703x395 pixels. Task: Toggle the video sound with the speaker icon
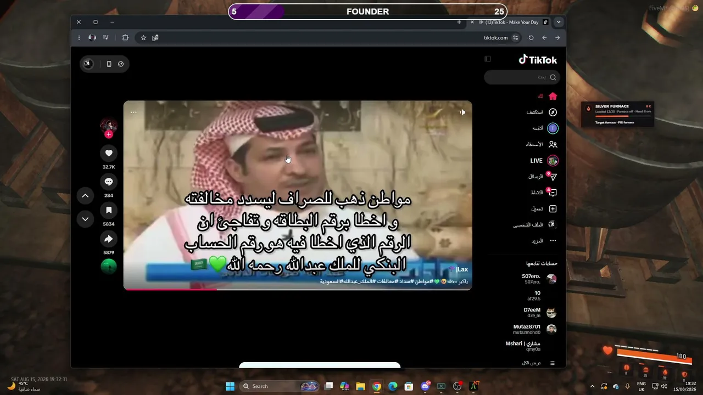462,112
